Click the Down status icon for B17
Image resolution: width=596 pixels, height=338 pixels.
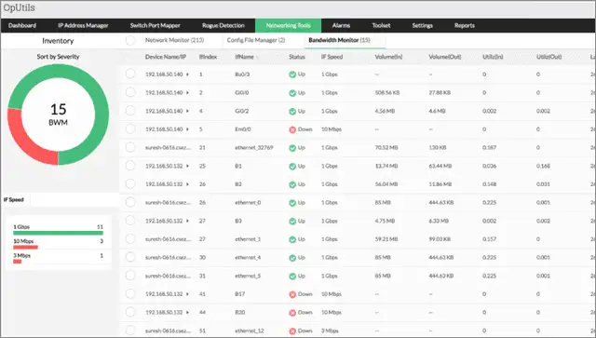(x=292, y=294)
